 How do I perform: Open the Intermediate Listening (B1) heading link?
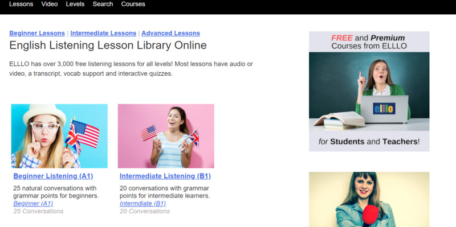click(x=165, y=176)
